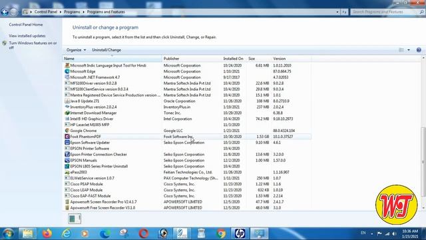426x240 pixels.
Task: Click Control Panel in the breadcrumb
Action: click(46, 12)
